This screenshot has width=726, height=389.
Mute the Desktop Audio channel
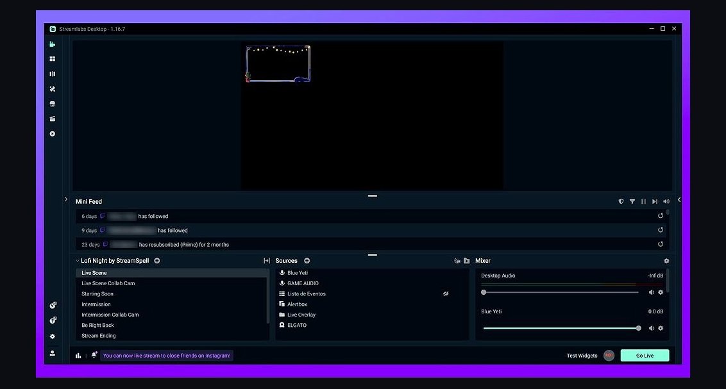(x=652, y=292)
